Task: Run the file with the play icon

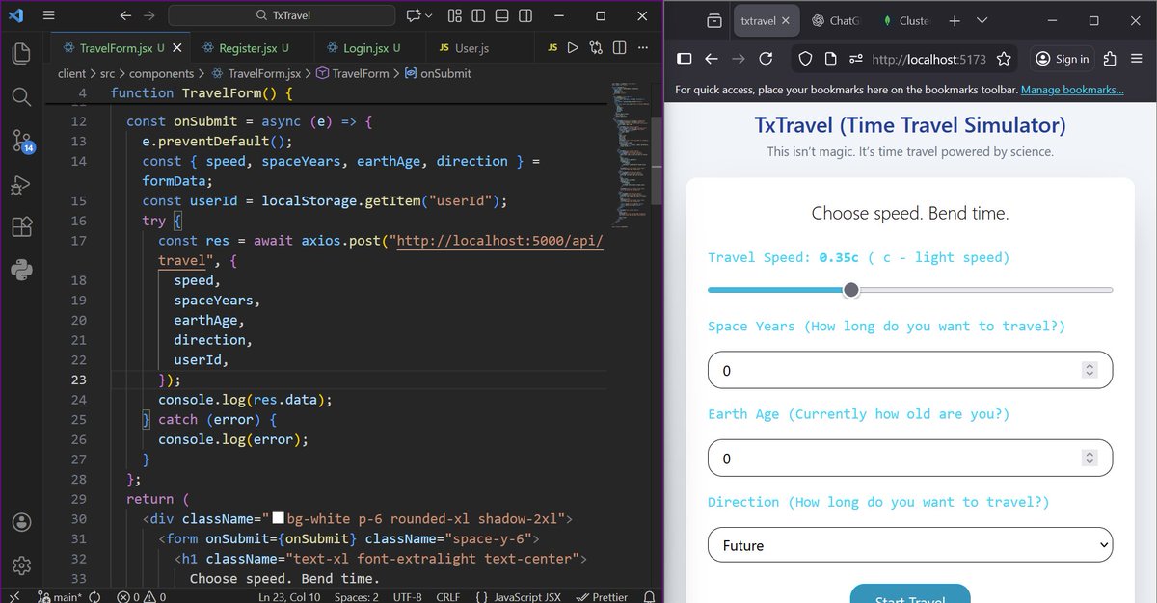Action: (x=573, y=48)
